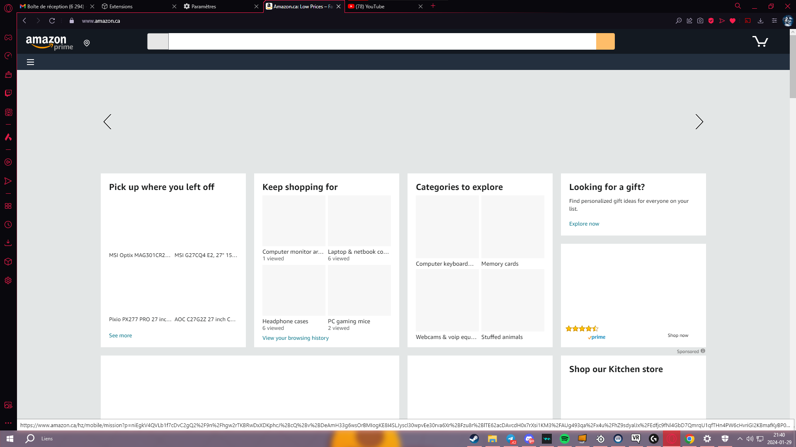Click the cast screen icon

(x=747, y=21)
